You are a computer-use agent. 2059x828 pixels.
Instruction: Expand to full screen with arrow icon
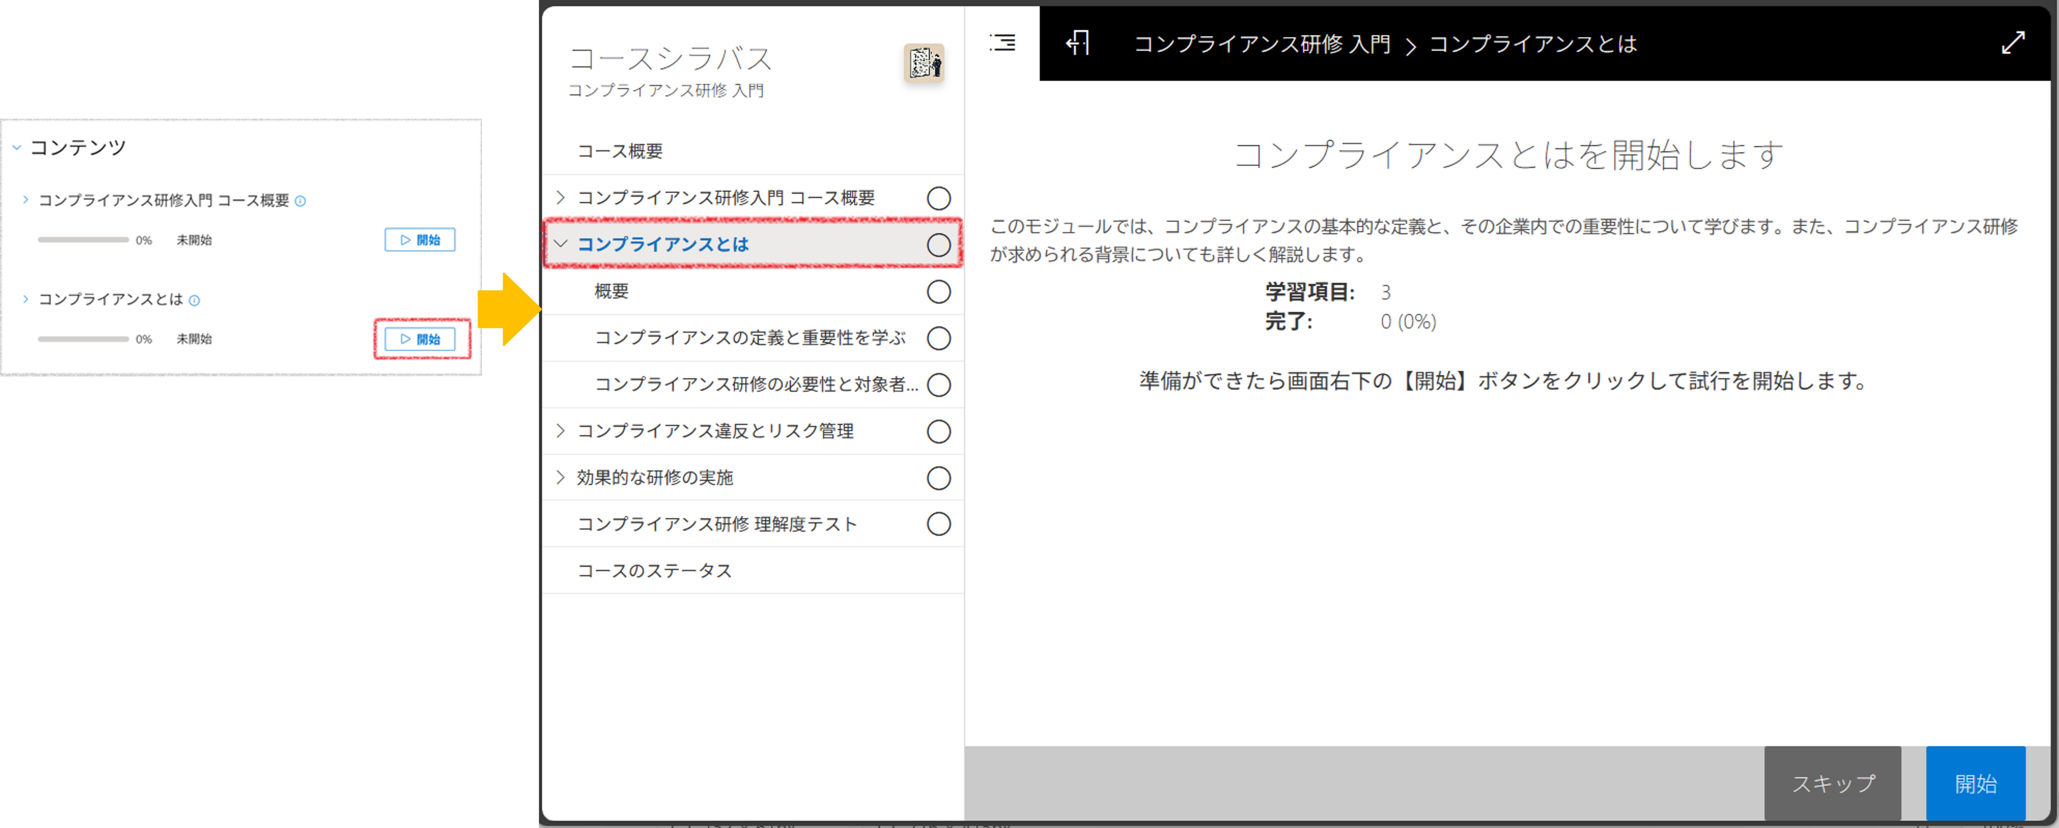pos(2013,43)
